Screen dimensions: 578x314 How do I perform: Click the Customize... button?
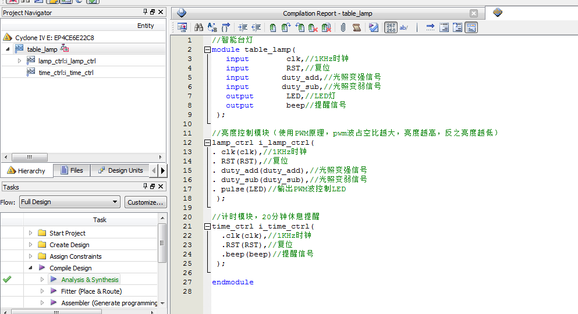(146, 202)
